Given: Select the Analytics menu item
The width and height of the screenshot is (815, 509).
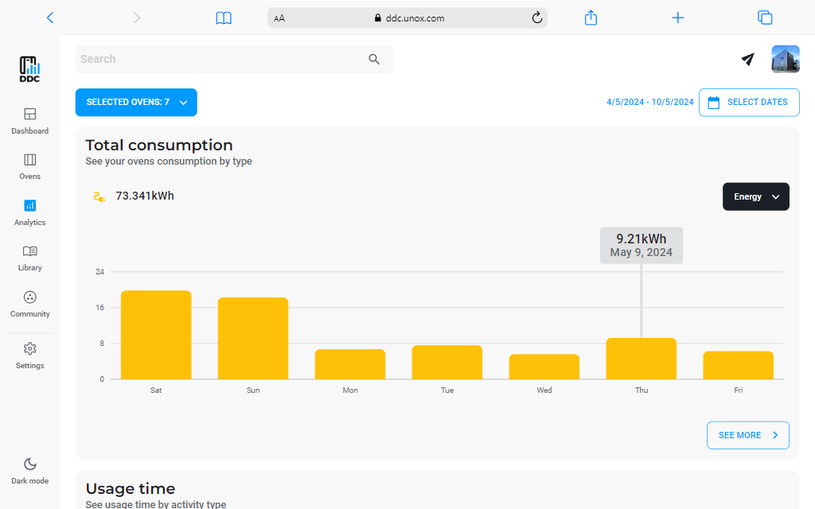Looking at the screenshot, I should point(29,212).
